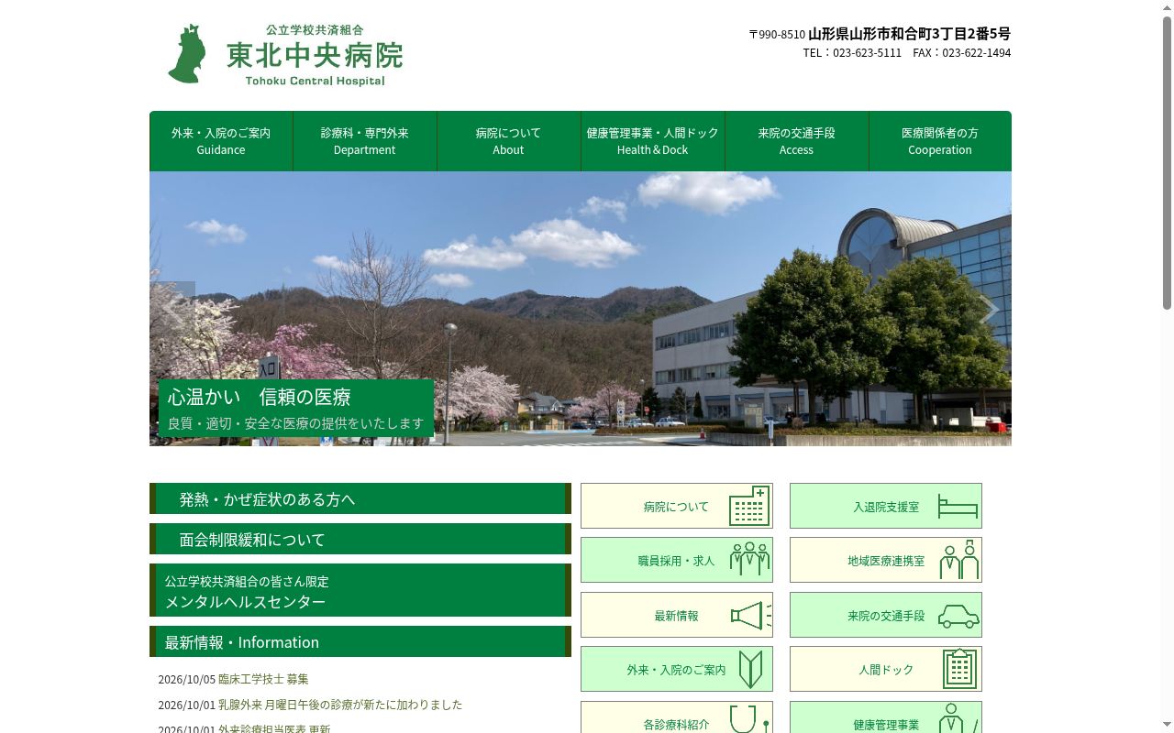Screen dimensions: 1174x733
Task: Open the メンタルヘルスセンター banner
Action: (x=360, y=590)
